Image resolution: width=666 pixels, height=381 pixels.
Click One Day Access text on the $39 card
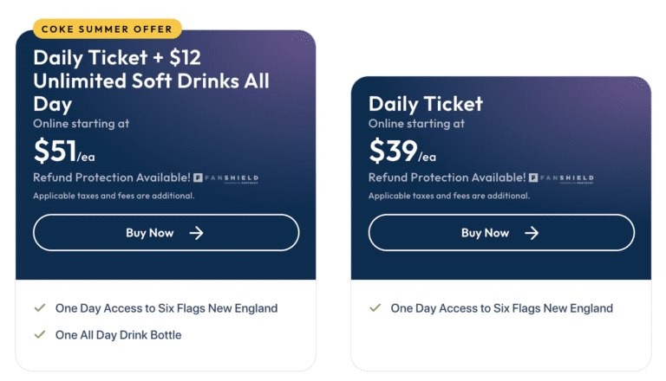pos(501,308)
